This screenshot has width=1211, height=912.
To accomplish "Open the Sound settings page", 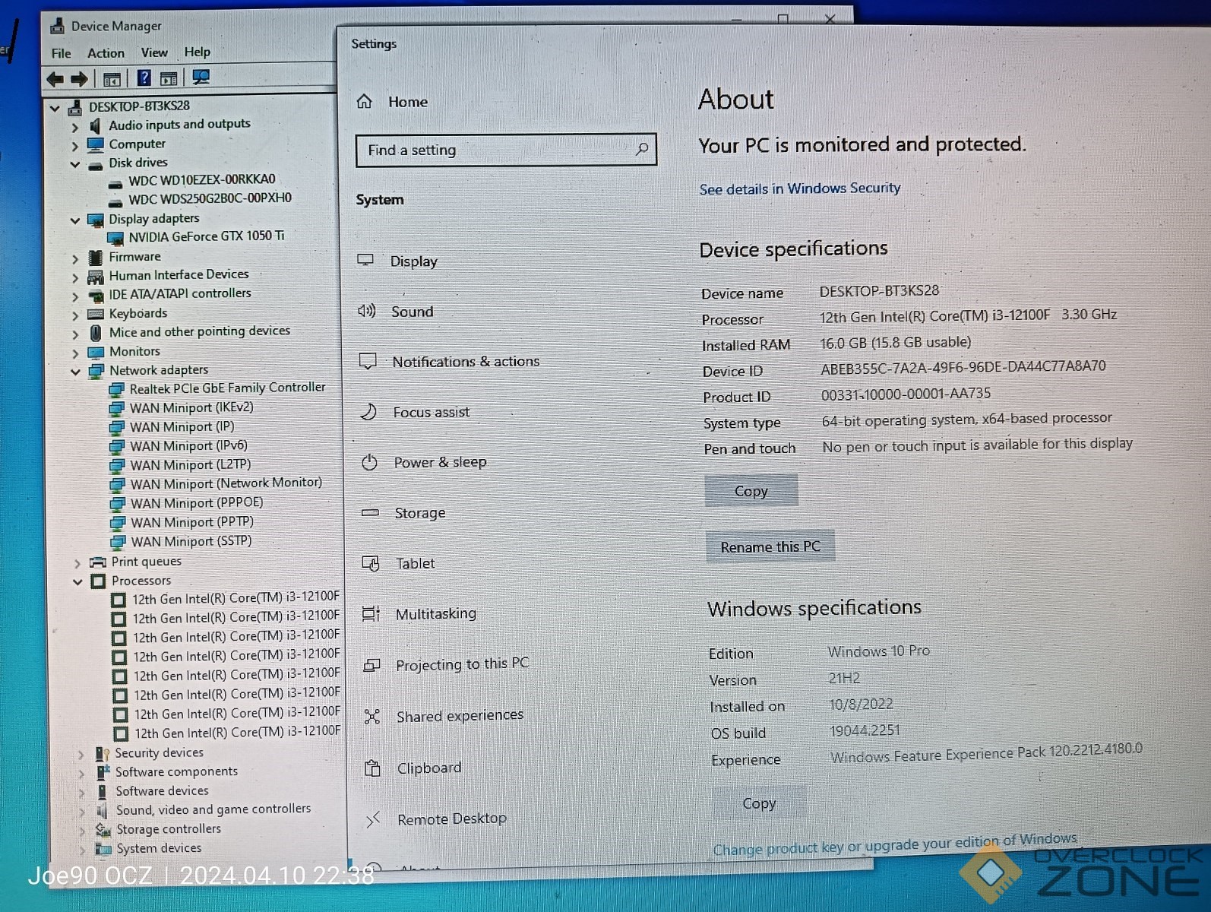I will tap(413, 312).
